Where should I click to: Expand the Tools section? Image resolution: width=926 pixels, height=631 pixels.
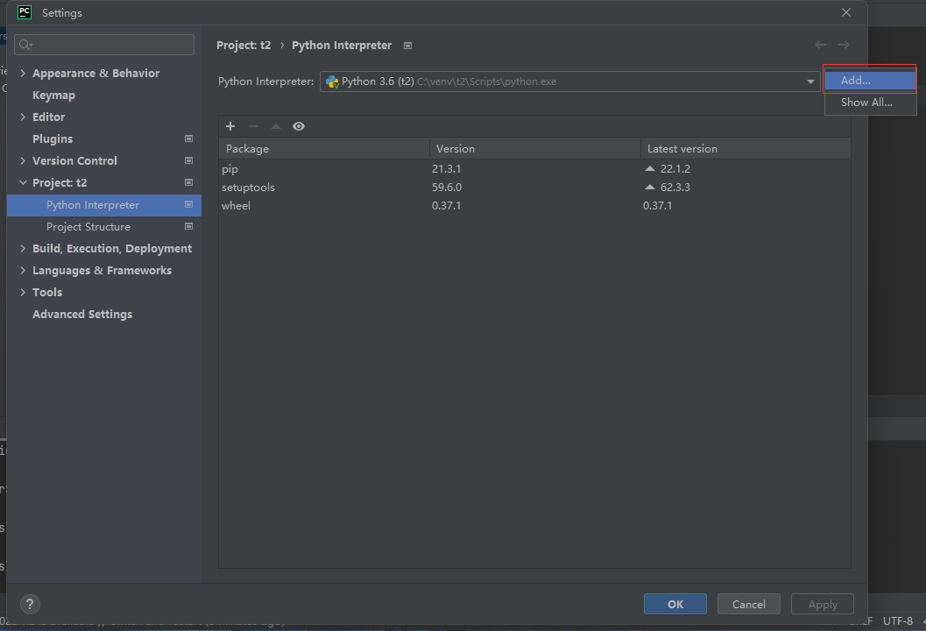coord(23,293)
